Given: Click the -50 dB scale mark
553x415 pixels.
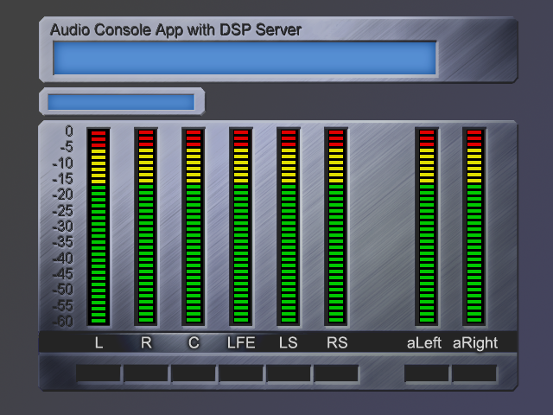Looking at the screenshot, I should pos(63,290).
